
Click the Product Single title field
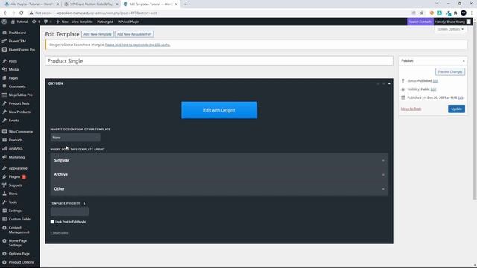click(x=219, y=61)
